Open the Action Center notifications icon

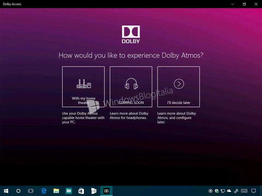point(254,191)
